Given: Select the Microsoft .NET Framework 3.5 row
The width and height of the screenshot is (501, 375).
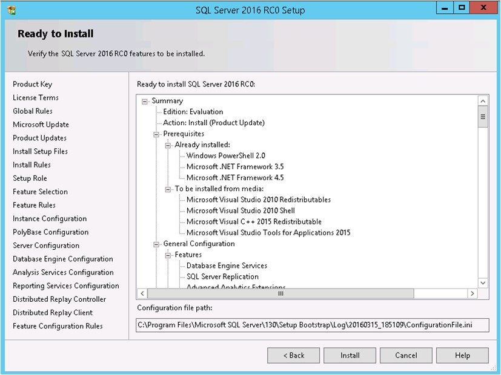Looking at the screenshot, I should click(x=235, y=167).
